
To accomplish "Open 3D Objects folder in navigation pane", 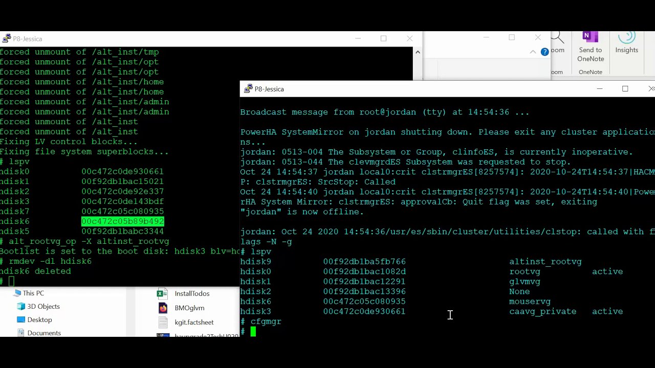I will [43, 307].
